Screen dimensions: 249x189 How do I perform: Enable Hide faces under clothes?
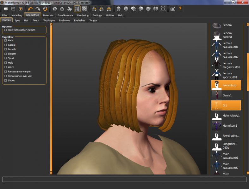coord(6,30)
